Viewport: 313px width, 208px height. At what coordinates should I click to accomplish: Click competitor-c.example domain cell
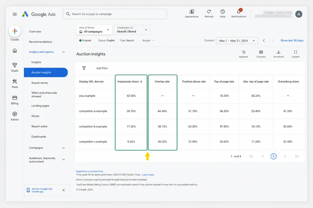pos(93,142)
